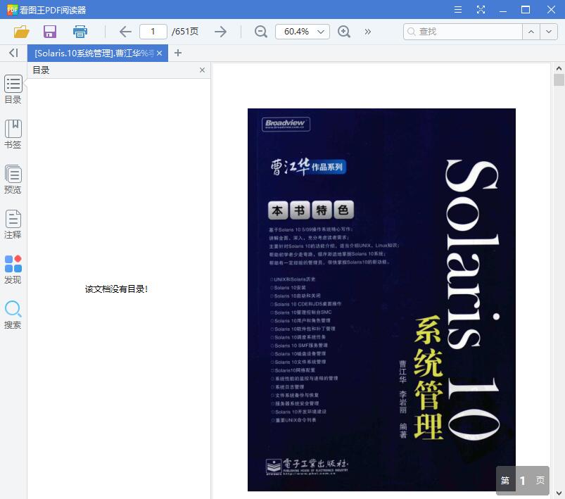This screenshot has height=499, width=565.
Task: Close the 目录 panel
Action: tap(202, 70)
